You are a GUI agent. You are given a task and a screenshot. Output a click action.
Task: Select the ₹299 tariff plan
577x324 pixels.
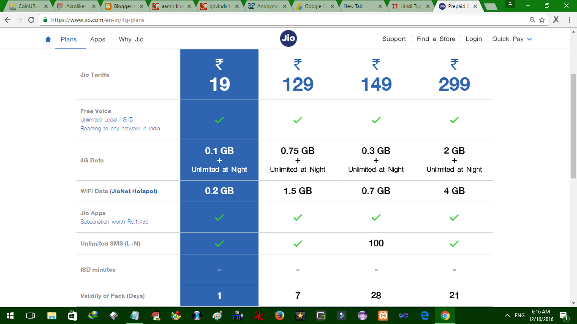pos(454,75)
